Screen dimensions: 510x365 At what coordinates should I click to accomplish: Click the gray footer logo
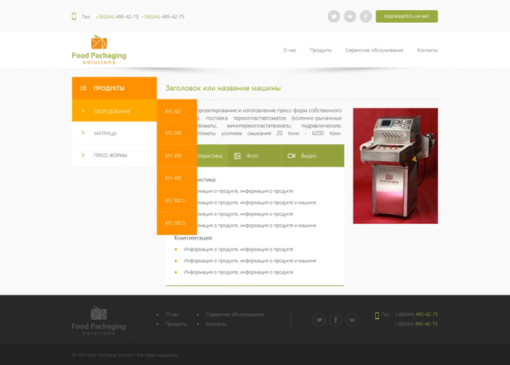99,321
